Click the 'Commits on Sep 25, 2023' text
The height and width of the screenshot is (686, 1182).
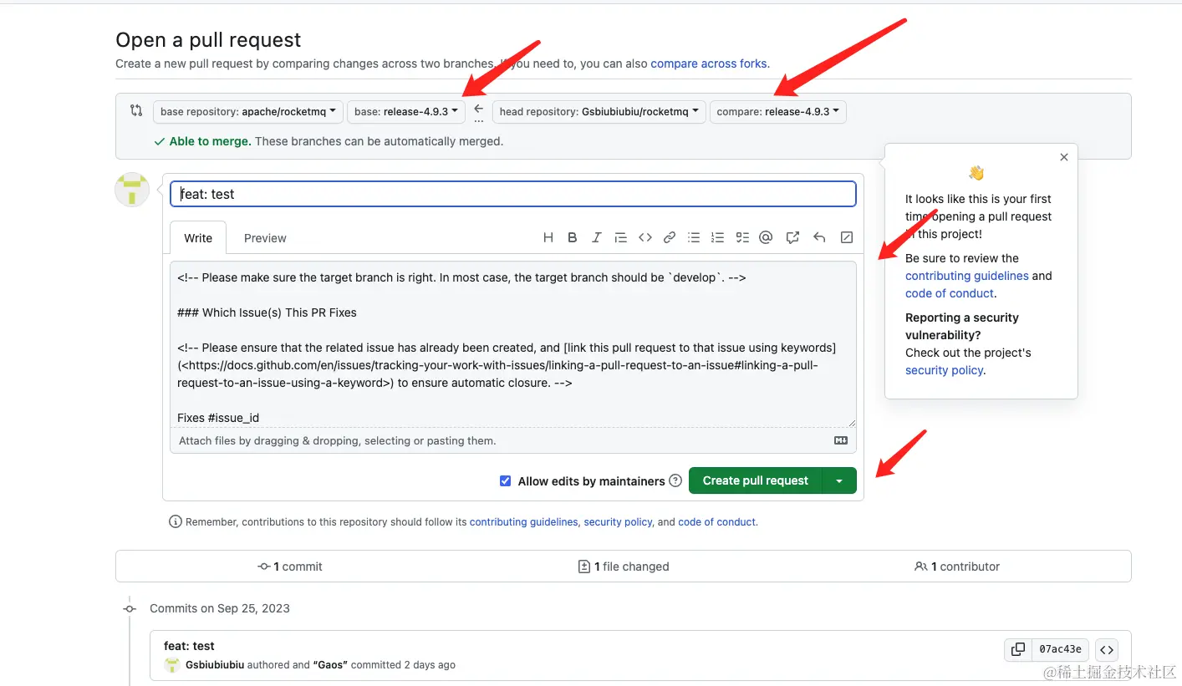[220, 608]
